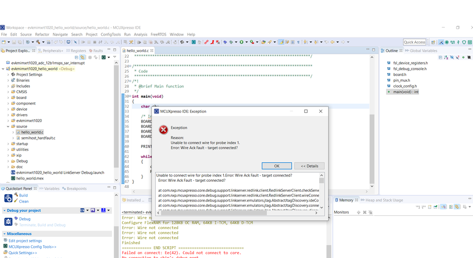Image resolution: width=473 pixels, height=258 pixels.
Task: Click the Sort icon in Outline toolbar
Action: tap(446, 57)
